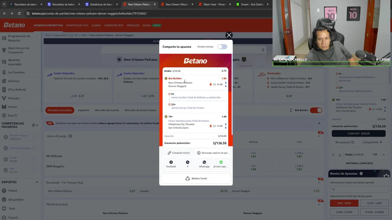Screen dimensions: 392x220
Task: Click bell icon on Simple bet
Action: click(x=340, y=155)
